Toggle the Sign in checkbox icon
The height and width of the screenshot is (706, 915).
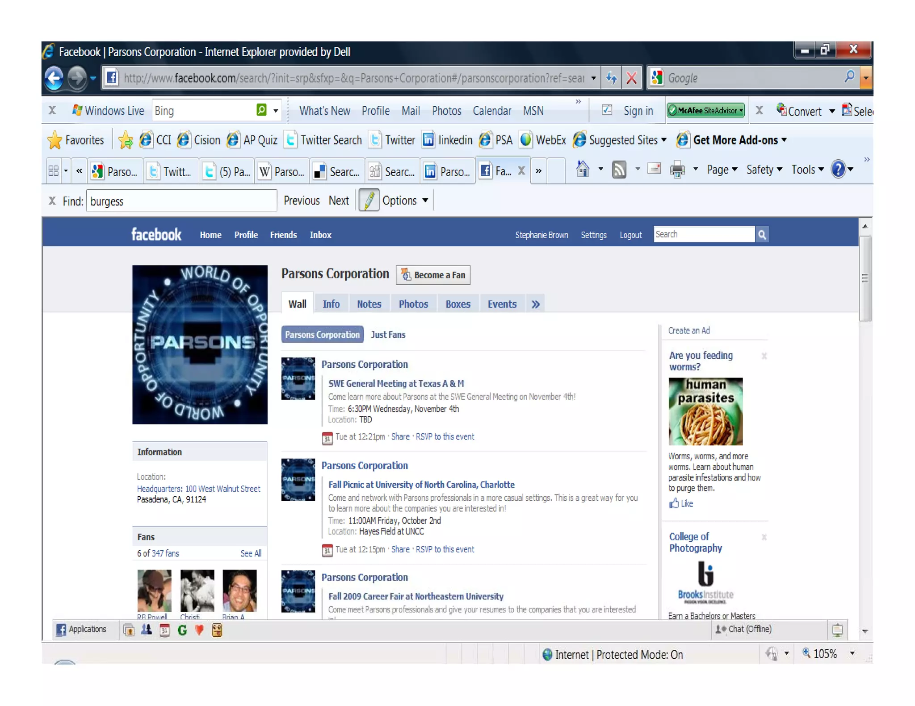coord(607,110)
